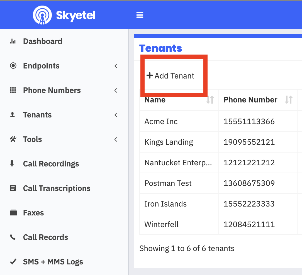This screenshot has height=275, width=302.
Task: Click the plus icon beside Add Tenant
Action: (150, 75)
